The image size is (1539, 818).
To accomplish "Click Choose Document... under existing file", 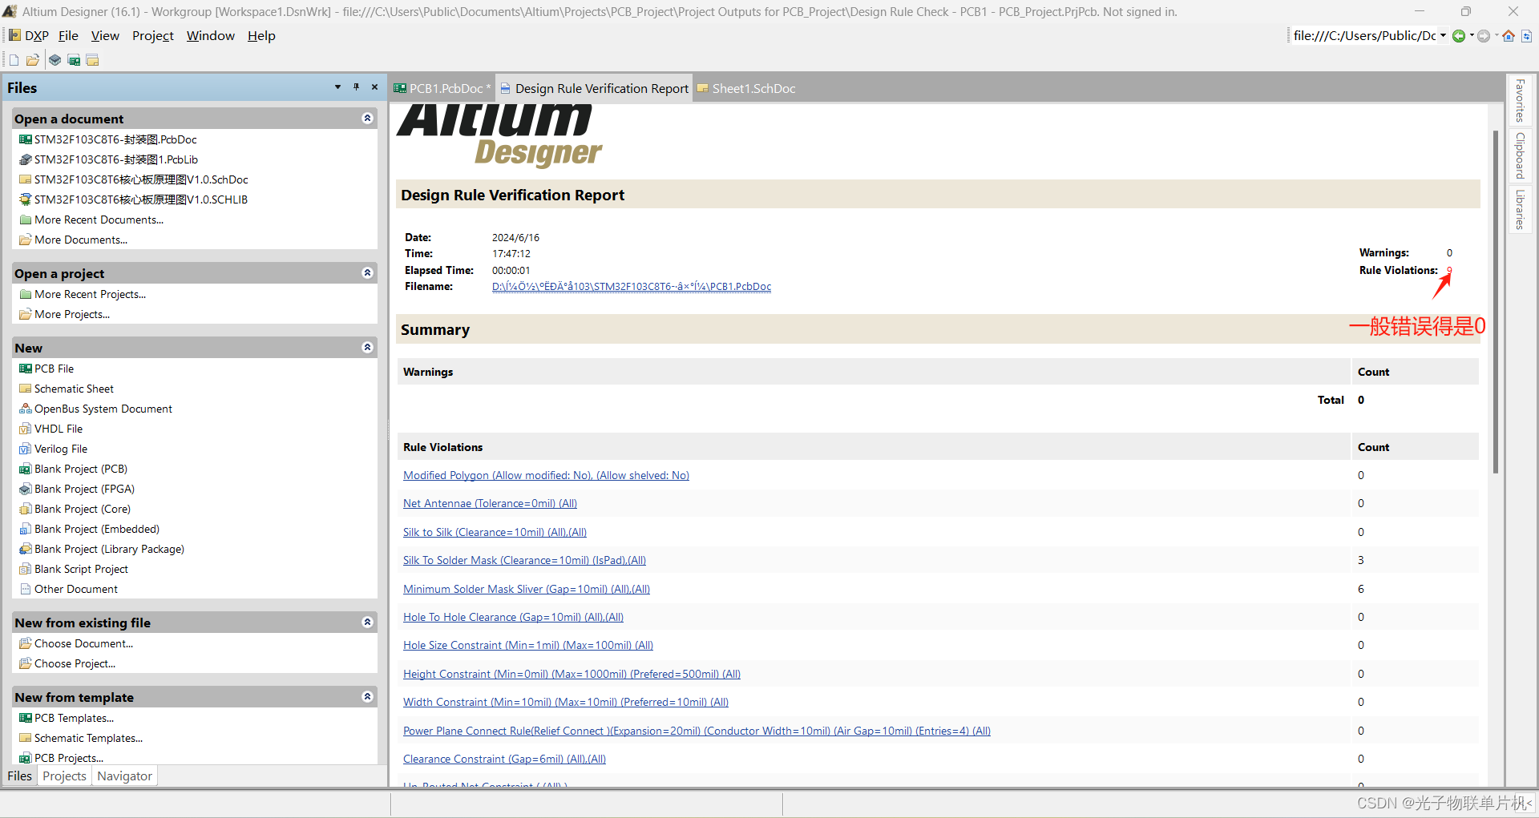I will click(x=83, y=643).
